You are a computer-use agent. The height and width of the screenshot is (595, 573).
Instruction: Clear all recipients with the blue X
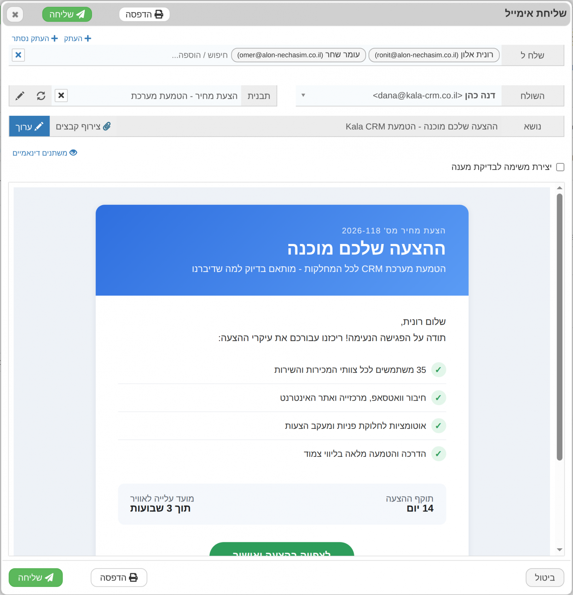[18, 55]
